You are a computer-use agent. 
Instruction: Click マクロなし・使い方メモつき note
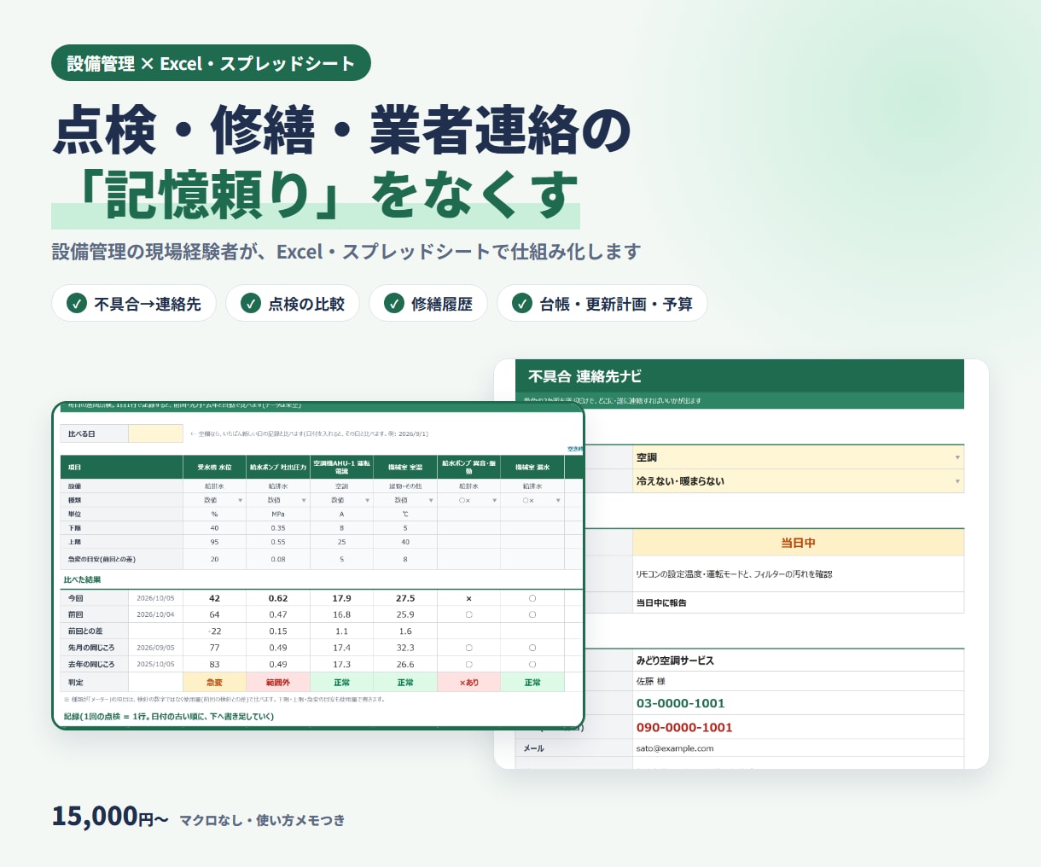(262, 820)
